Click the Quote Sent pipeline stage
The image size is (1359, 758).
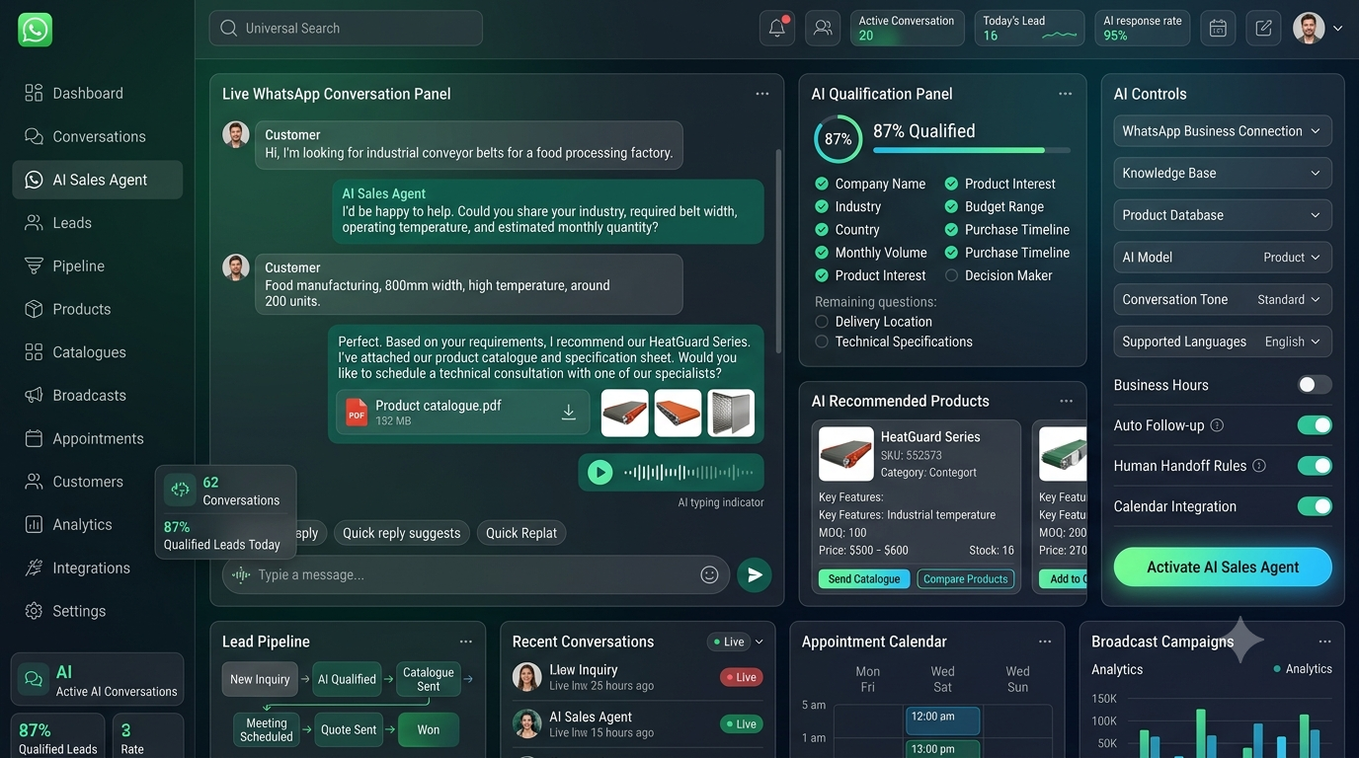(349, 729)
